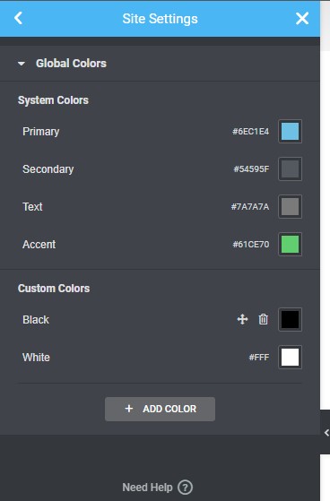Edit the White color name field

click(36, 357)
